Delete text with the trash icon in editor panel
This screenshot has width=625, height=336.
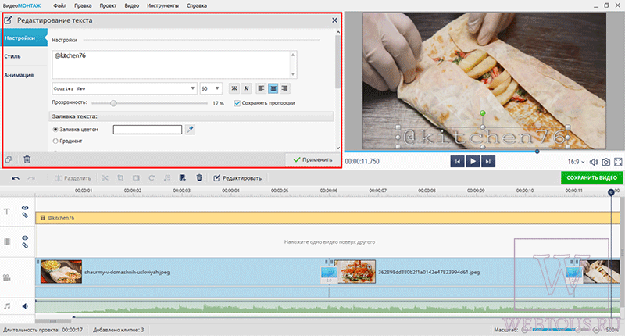point(27,159)
